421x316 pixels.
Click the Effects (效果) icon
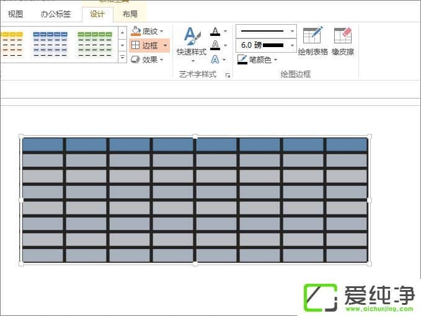(136, 59)
